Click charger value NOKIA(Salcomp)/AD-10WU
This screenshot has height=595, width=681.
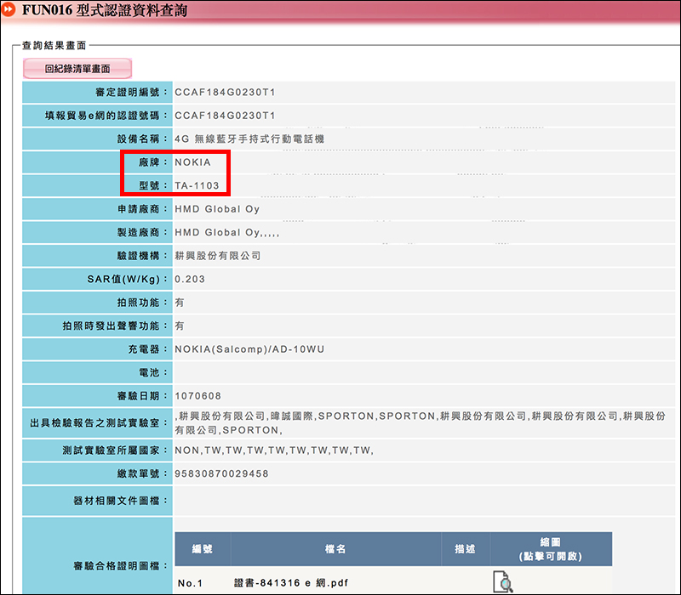(249, 349)
